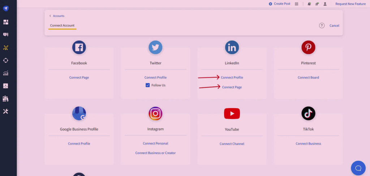Click Connect Business or Creator link
This screenshot has height=176, width=370.
[x=155, y=153]
